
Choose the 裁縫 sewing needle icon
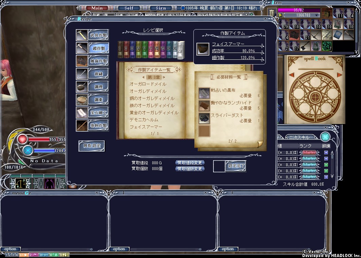point(82,74)
